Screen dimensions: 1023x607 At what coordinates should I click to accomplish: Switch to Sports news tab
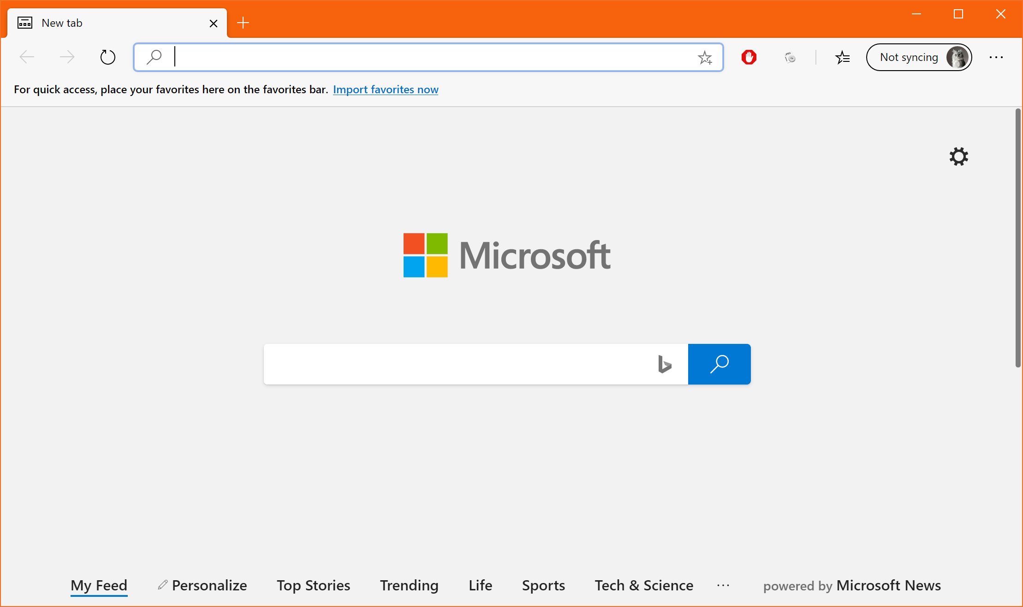coord(543,585)
